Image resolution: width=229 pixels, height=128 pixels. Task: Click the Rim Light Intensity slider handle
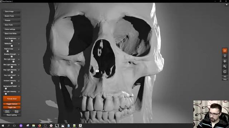[12, 67]
